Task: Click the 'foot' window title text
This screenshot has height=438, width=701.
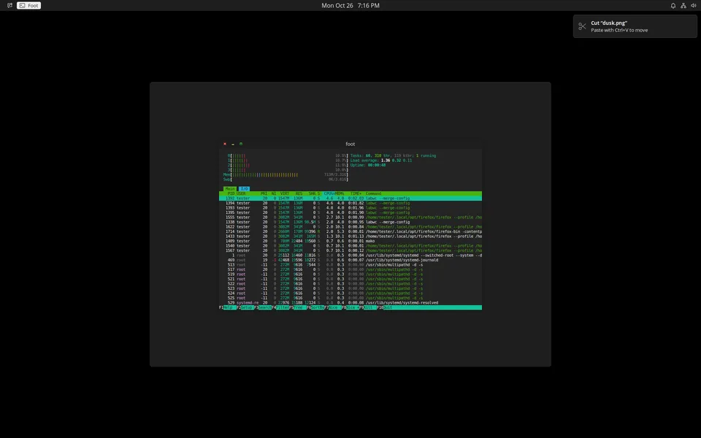Action: click(350, 144)
